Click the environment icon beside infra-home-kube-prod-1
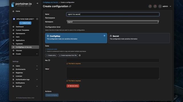This screenshot has height=102, width=183. [x=14, y=19]
